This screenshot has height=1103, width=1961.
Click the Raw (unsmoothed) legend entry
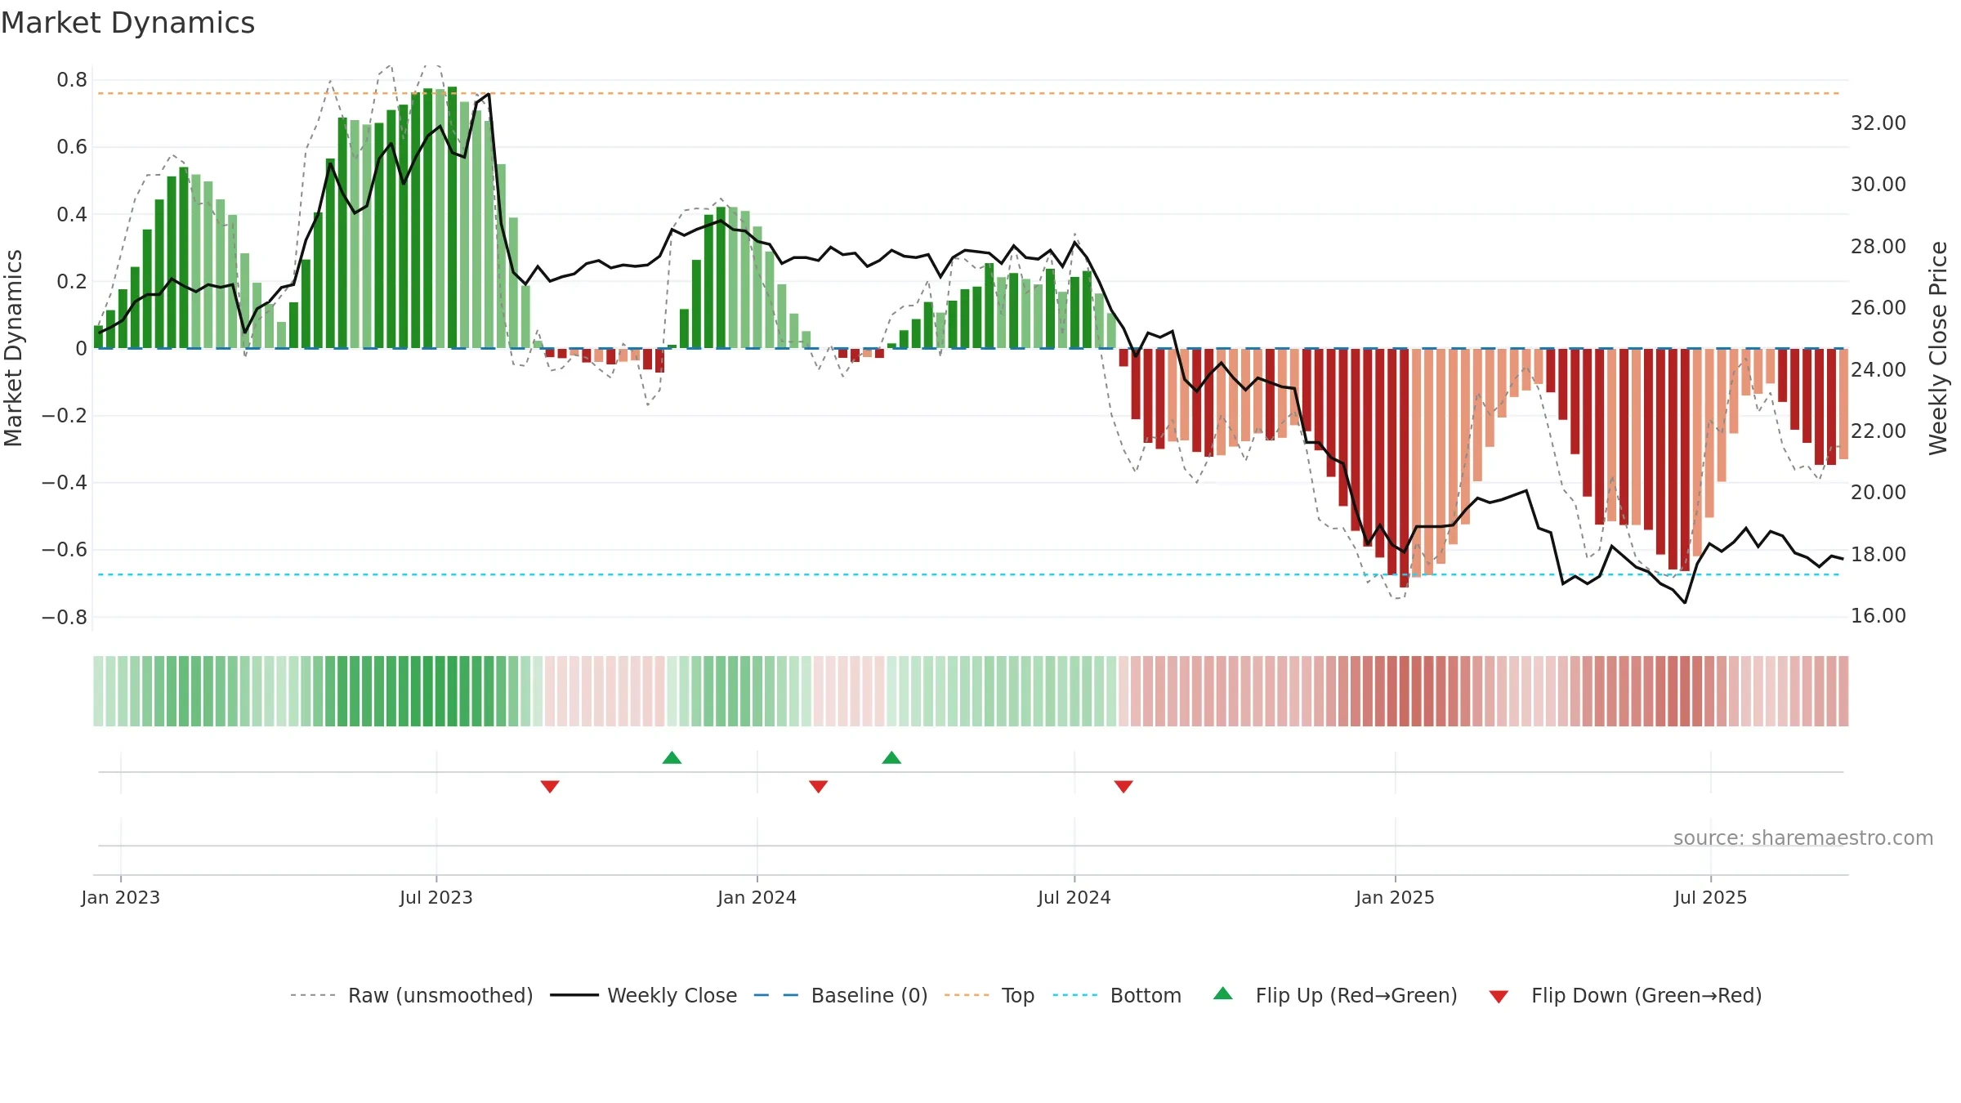(x=412, y=995)
